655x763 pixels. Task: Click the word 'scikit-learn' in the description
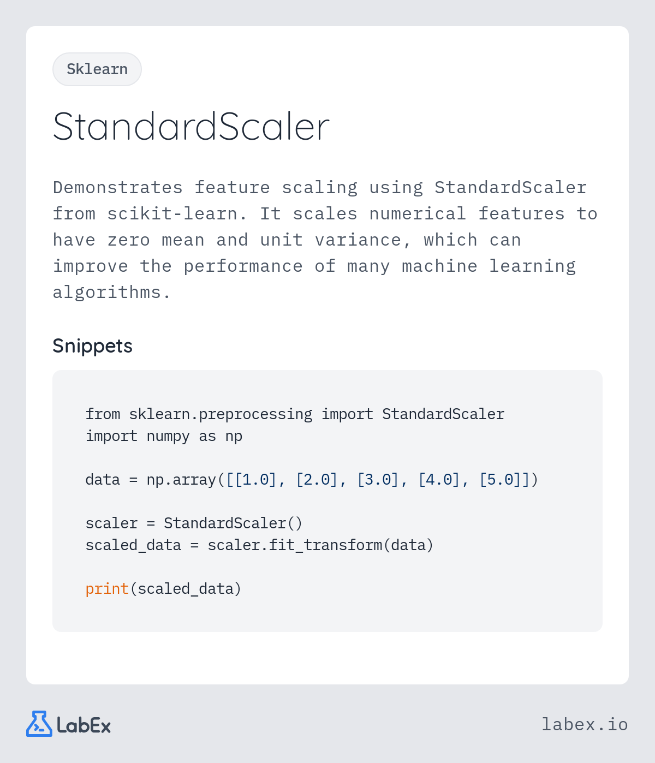(172, 213)
